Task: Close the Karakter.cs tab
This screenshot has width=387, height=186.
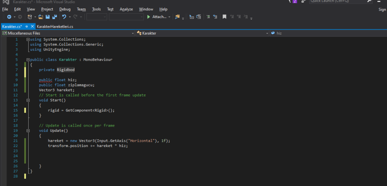Action: (32, 27)
